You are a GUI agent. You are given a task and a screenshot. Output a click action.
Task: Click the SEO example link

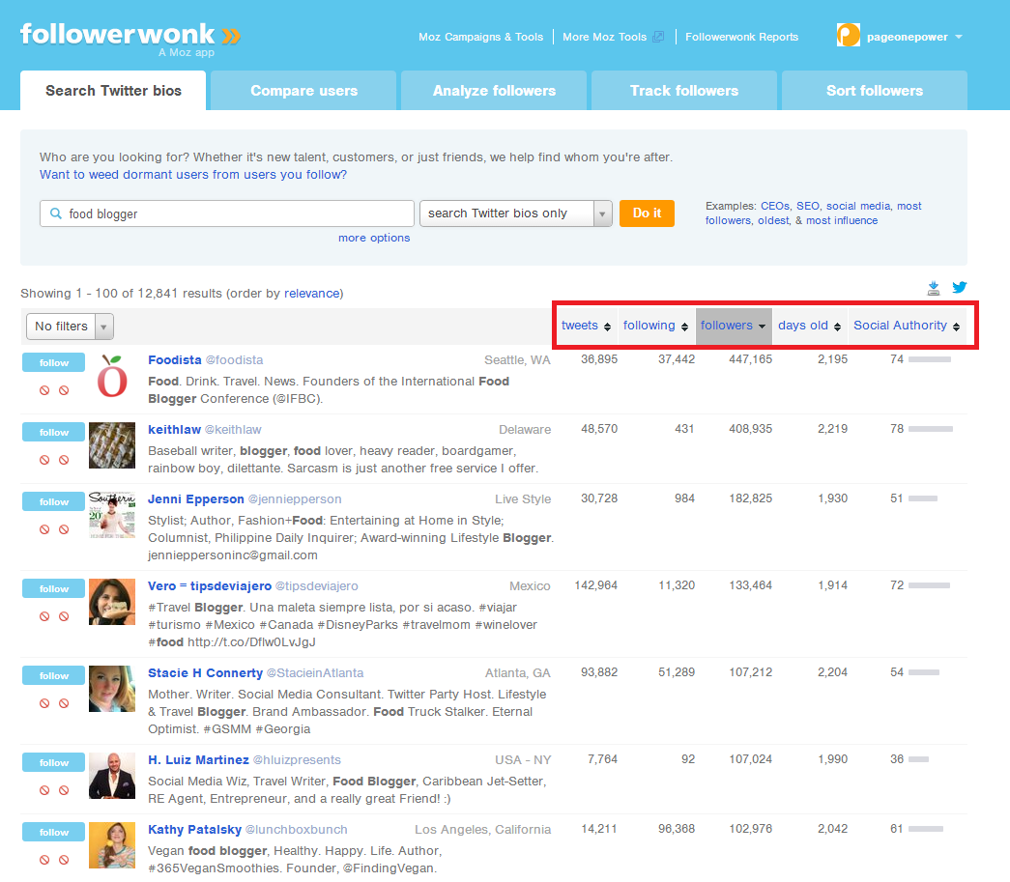[808, 206]
